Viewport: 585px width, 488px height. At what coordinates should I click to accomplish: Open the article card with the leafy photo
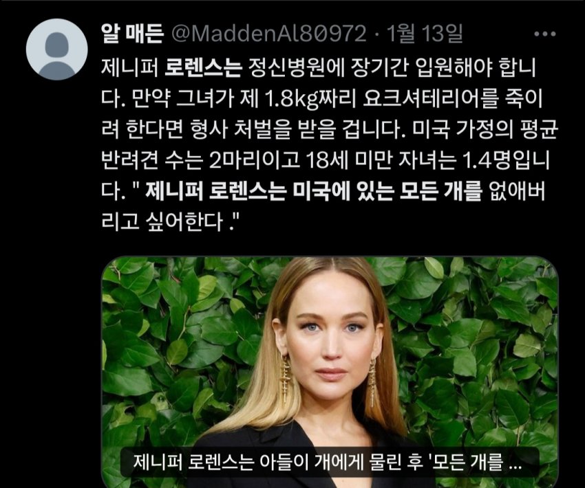[x=330, y=372]
